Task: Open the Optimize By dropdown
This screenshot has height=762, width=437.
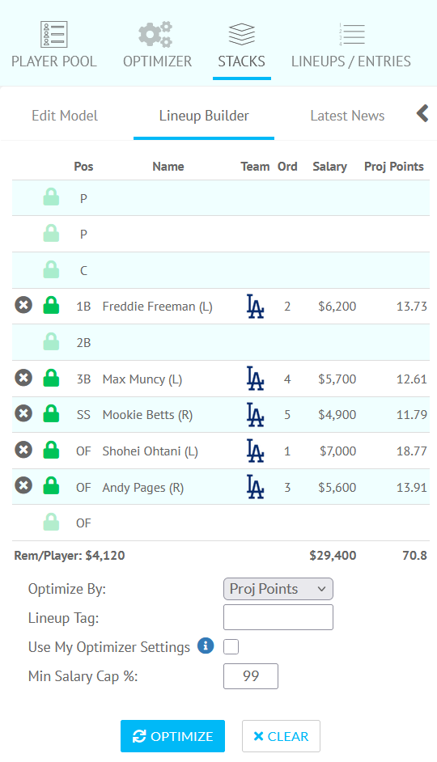Action: (278, 589)
